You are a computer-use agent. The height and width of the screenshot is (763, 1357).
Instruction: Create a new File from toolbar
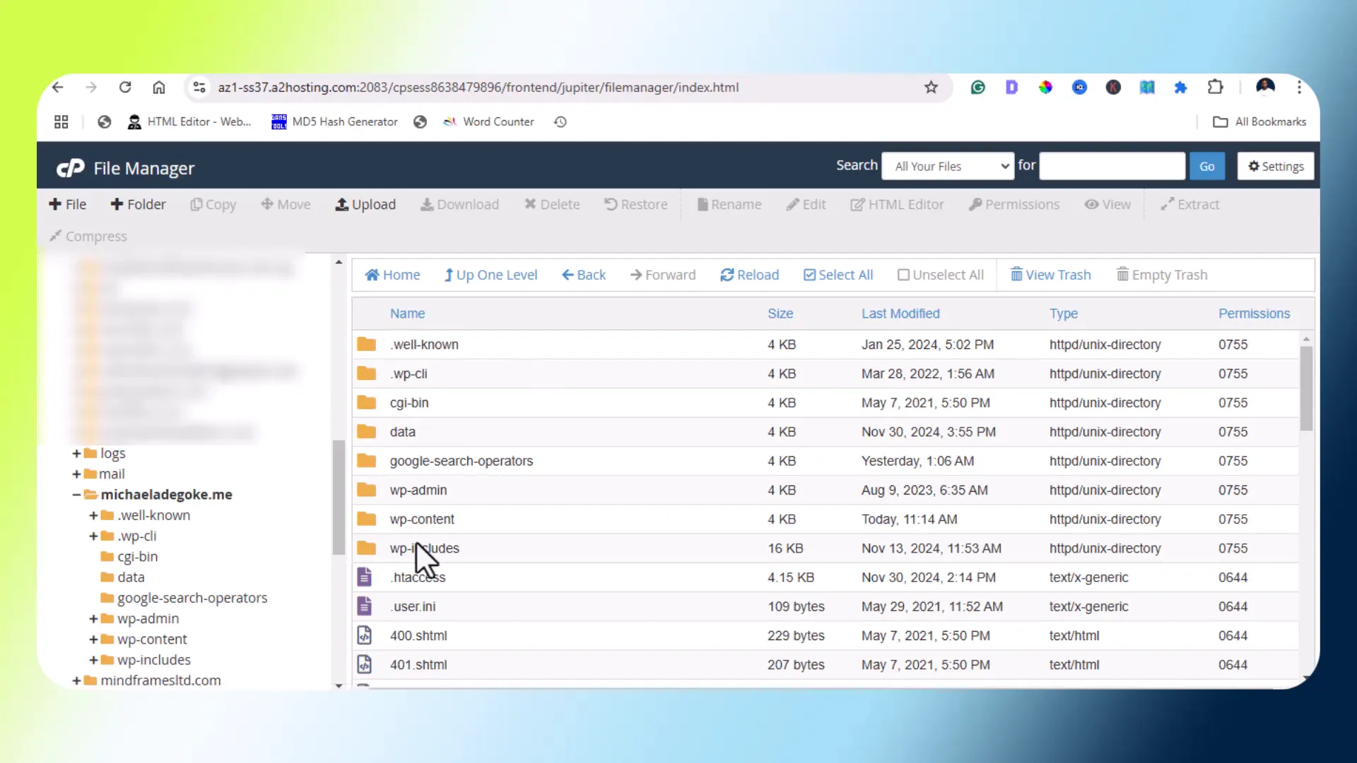[68, 204]
